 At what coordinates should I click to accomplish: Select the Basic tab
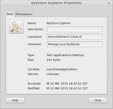10,14
